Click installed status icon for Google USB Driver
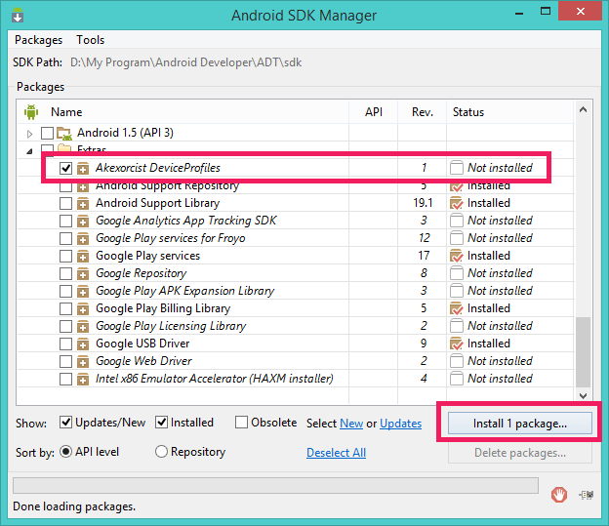The image size is (609, 526). 457,344
